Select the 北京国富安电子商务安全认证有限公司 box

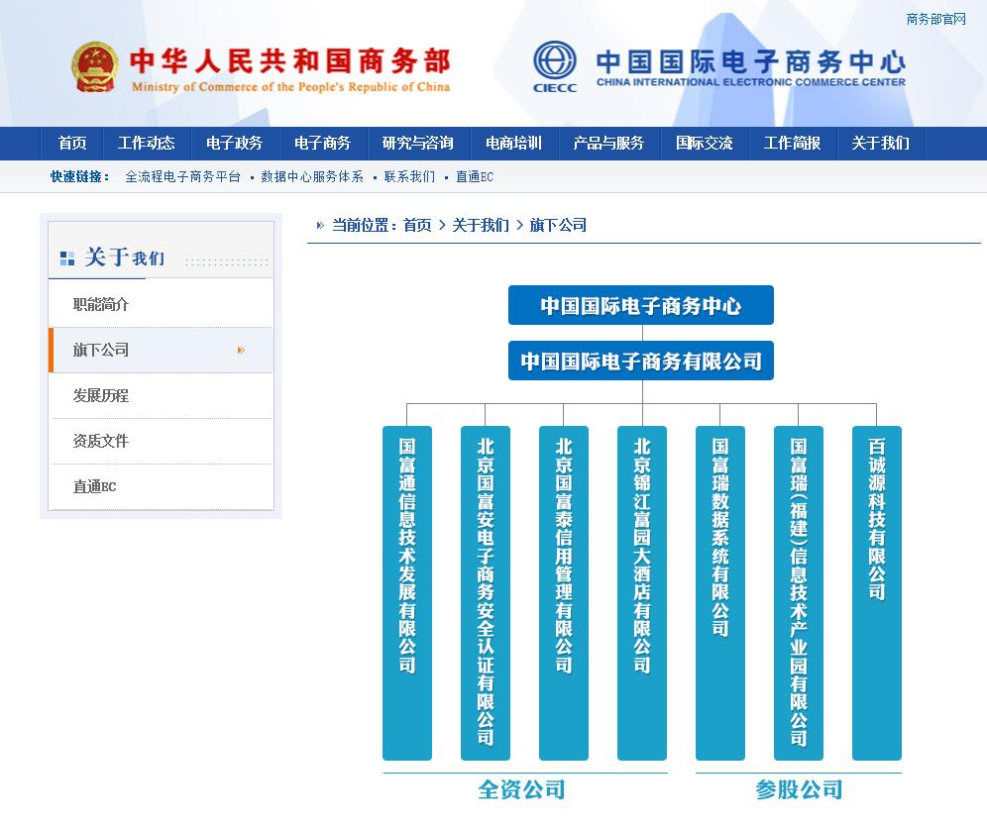(486, 593)
